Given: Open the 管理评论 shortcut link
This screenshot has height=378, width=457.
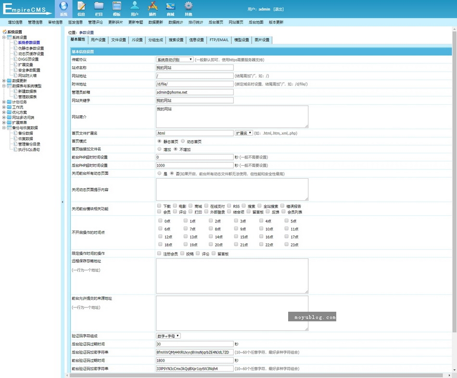Looking at the screenshot, I should click(x=96, y=22).
